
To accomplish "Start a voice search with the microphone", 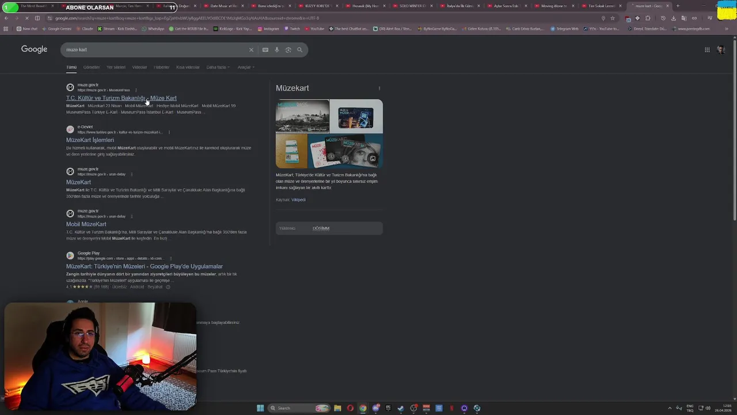I will point(277,50).
